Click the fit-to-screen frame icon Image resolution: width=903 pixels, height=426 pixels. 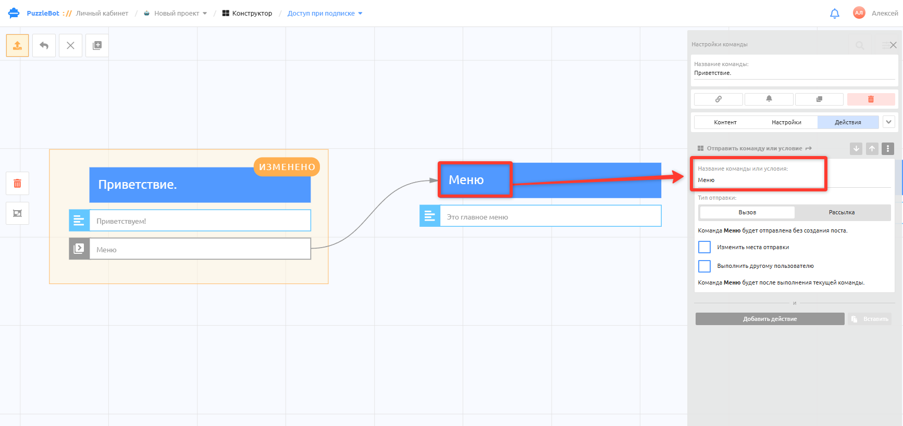pyautogui.click(x=17, y=213)
